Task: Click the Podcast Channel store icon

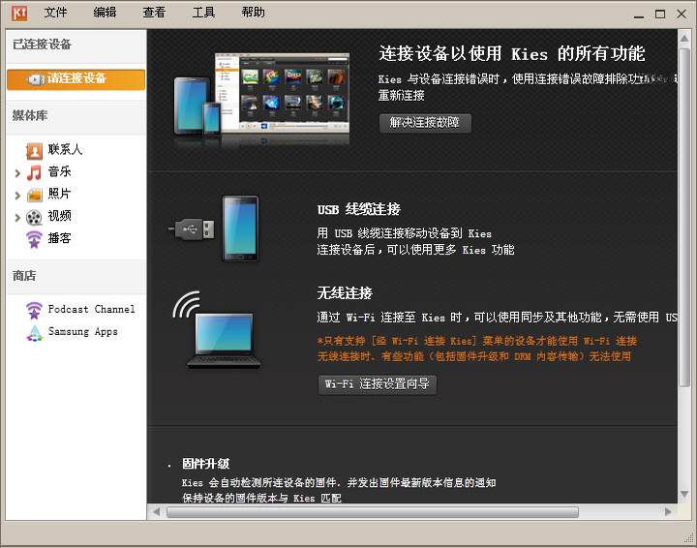Action: (x=34, y=310)
